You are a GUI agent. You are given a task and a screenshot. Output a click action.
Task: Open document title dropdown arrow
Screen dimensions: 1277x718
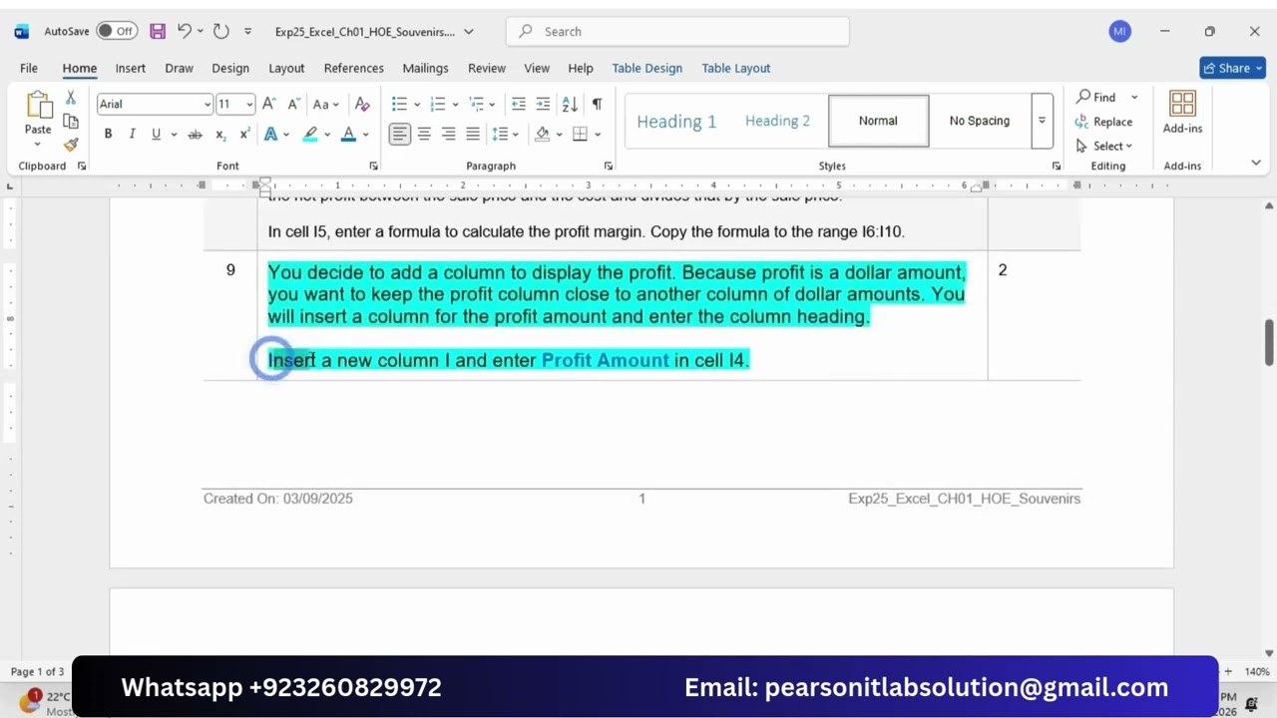point(468,31)
